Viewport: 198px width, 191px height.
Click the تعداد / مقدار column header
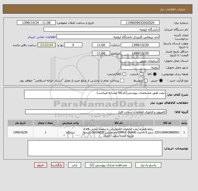46,123
